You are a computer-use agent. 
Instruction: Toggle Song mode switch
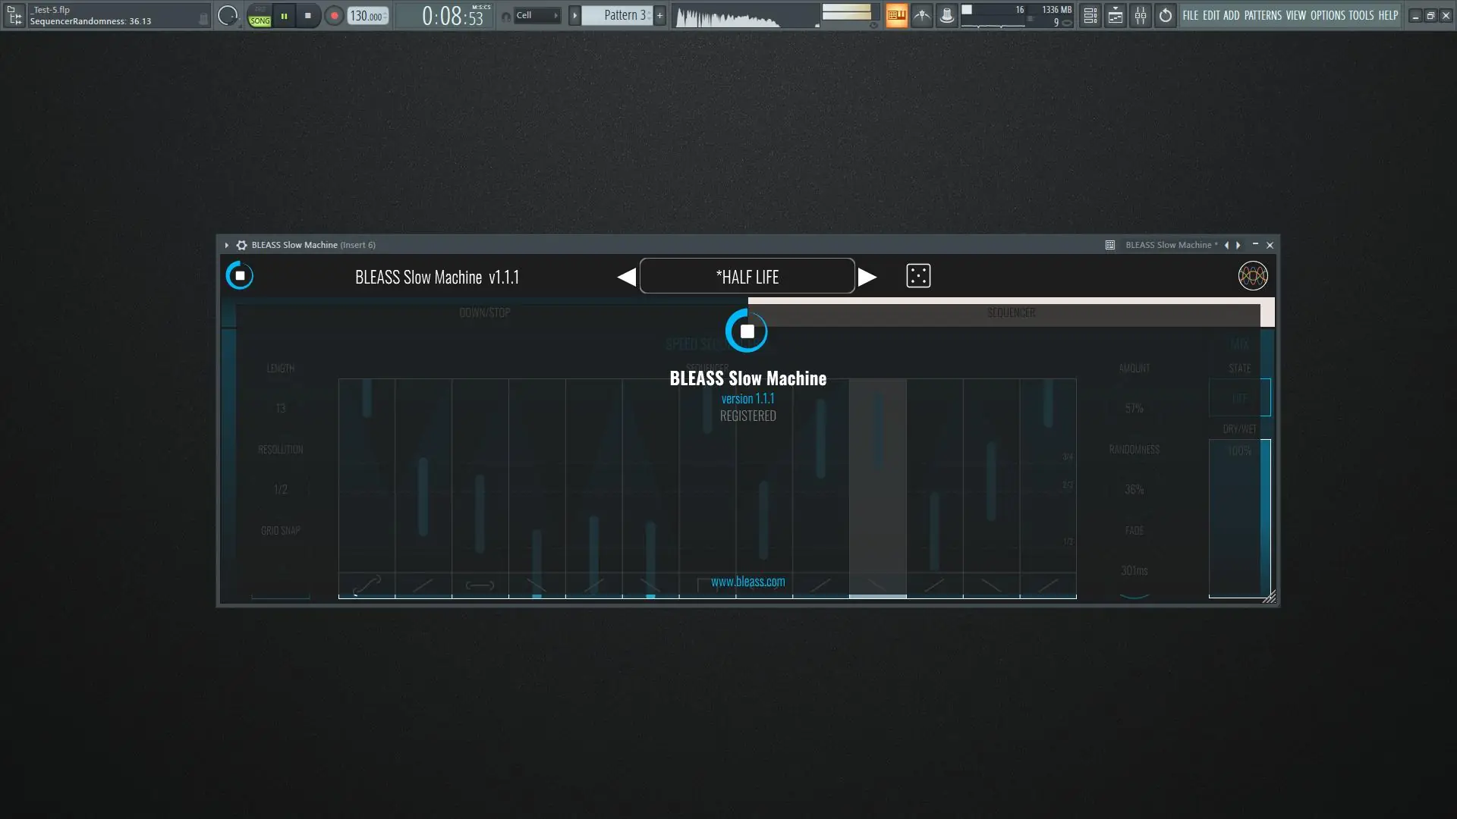click(260, 16)
